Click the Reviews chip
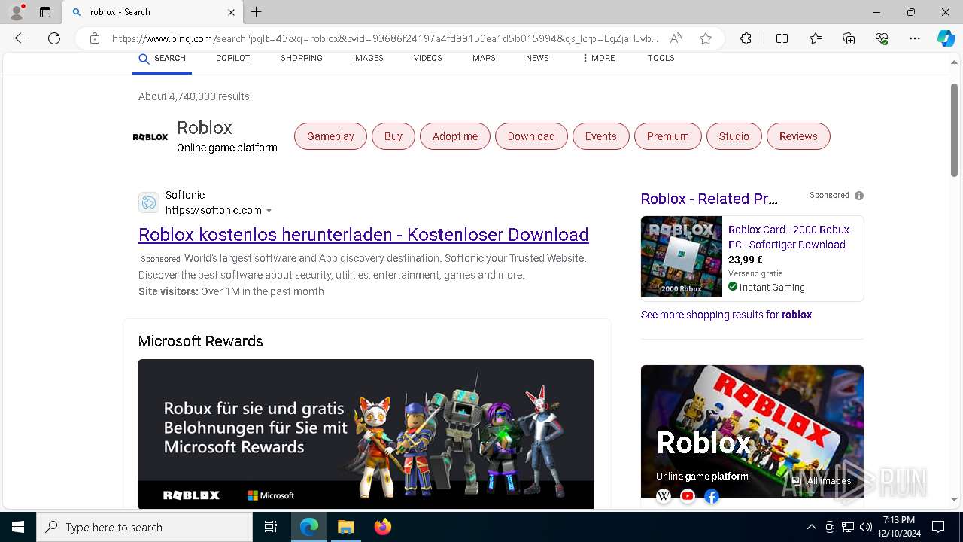Screen dimensions: 963x542 click(x=798, y=136)
